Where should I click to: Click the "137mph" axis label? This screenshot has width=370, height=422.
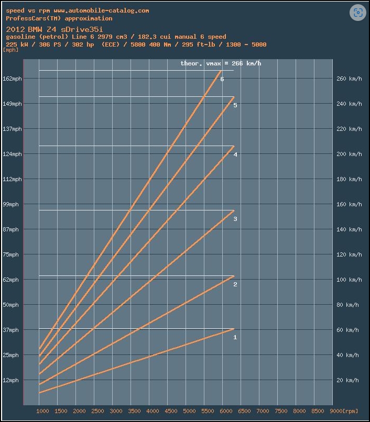point(12,129)
